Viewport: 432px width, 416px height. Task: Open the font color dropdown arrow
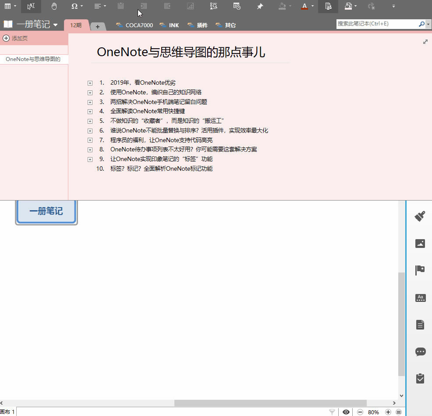312,6
